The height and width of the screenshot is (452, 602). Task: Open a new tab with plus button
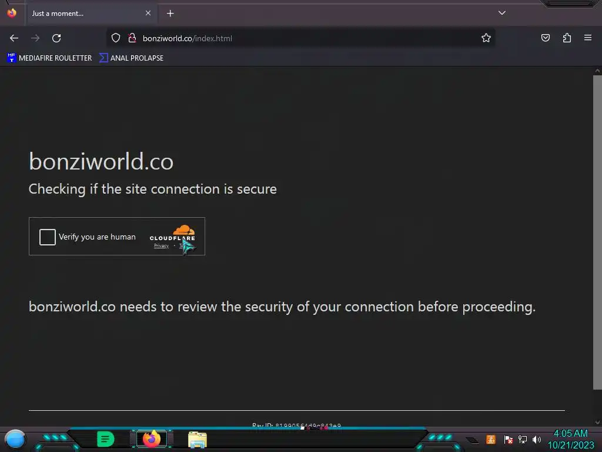(170, 14)
